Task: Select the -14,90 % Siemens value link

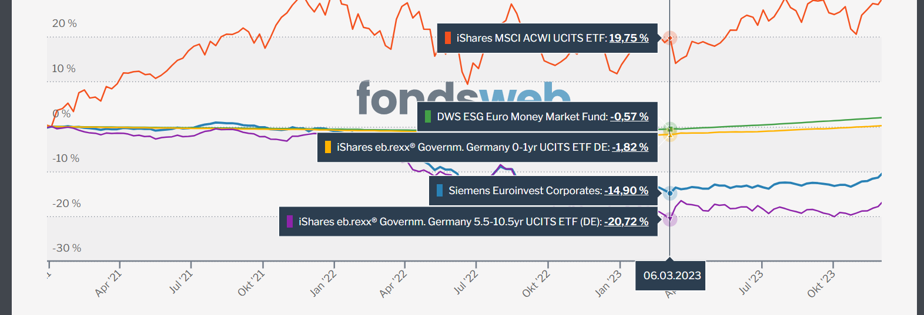Action: point(626,191)
